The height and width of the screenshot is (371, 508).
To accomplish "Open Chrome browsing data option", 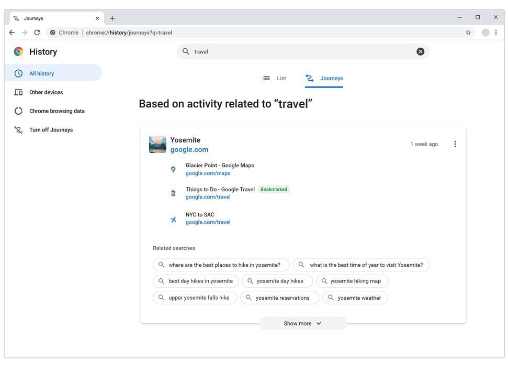I will tap(57, 111).
